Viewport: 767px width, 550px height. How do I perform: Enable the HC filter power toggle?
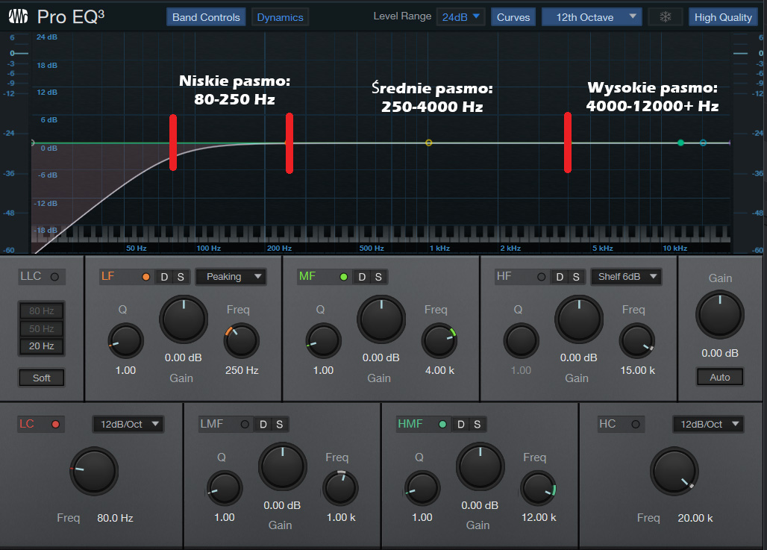(x=635, y=424)
